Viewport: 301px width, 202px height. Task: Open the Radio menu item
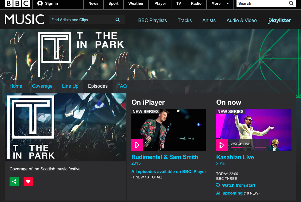coord(196,4)
